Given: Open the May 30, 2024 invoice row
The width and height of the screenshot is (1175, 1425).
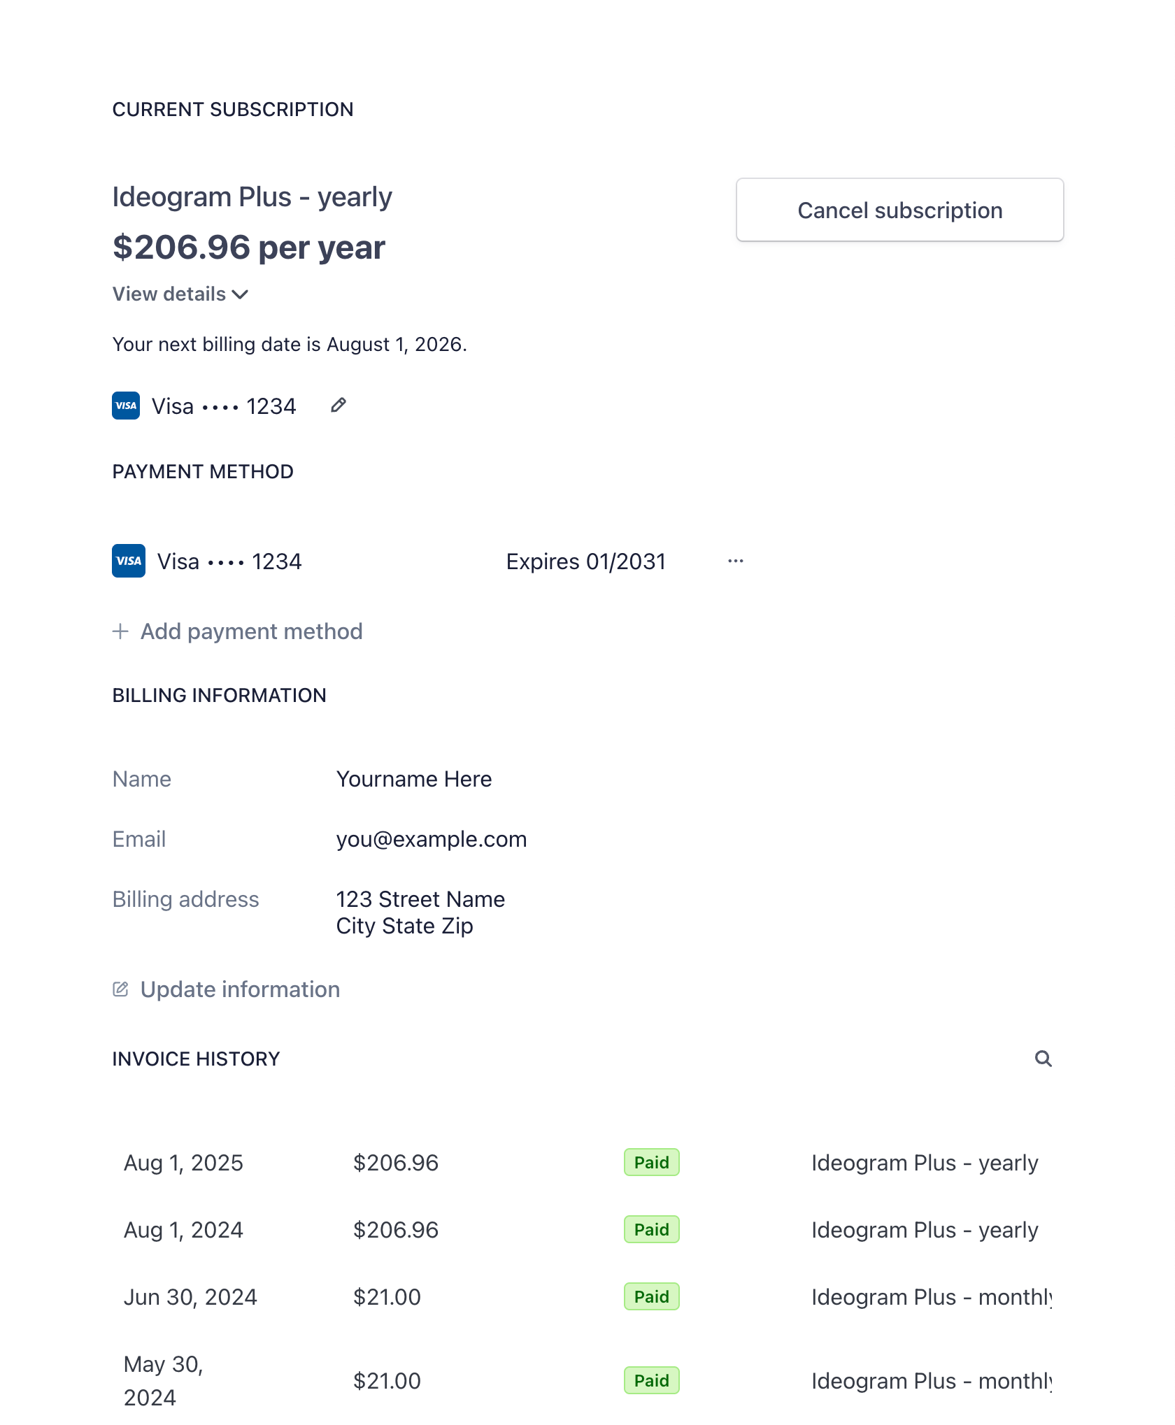Looking at the screenshot, I should point(164,1380).
